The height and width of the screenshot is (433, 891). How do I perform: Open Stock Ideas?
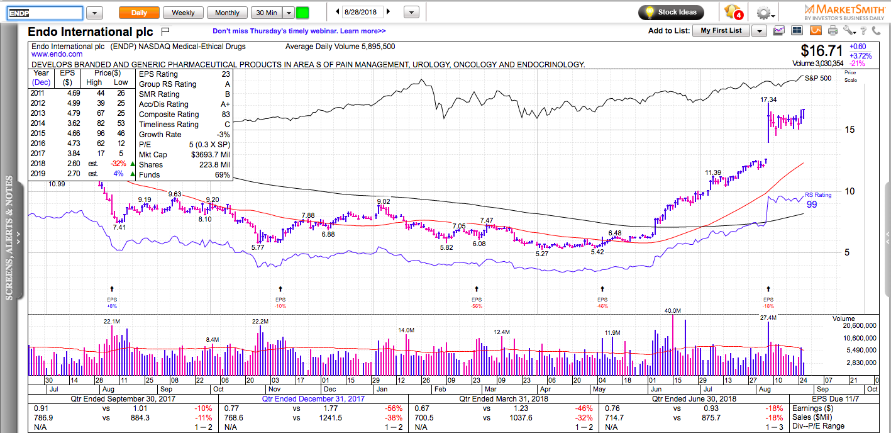point(672,12)
